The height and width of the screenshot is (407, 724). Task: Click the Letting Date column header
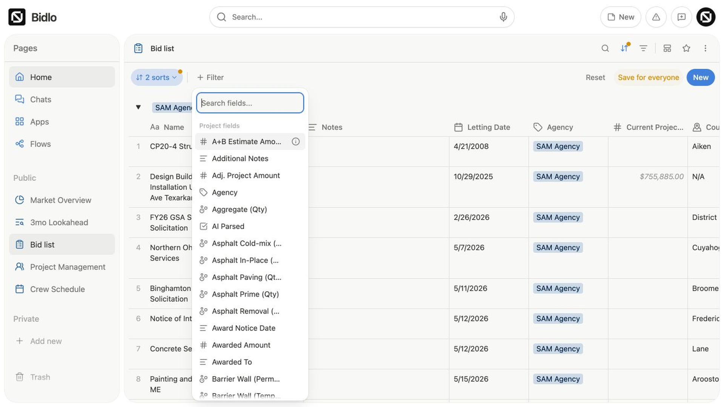(x=488, y=127)
